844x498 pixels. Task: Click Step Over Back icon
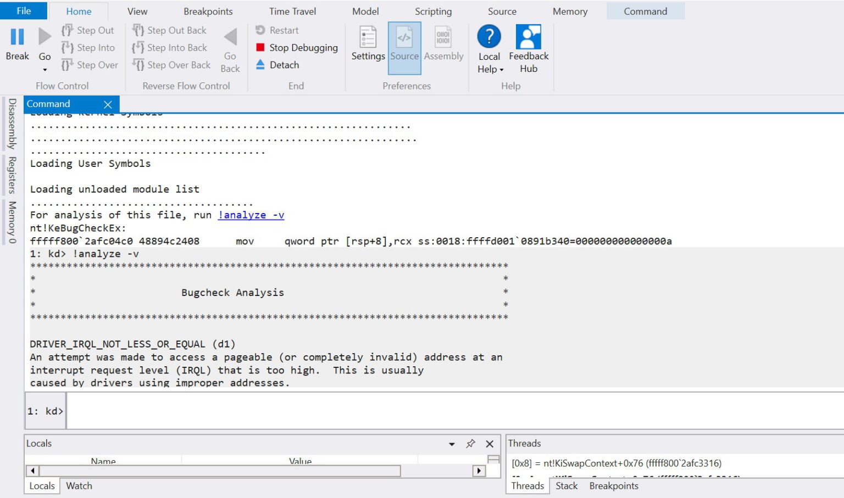(138, 65)
